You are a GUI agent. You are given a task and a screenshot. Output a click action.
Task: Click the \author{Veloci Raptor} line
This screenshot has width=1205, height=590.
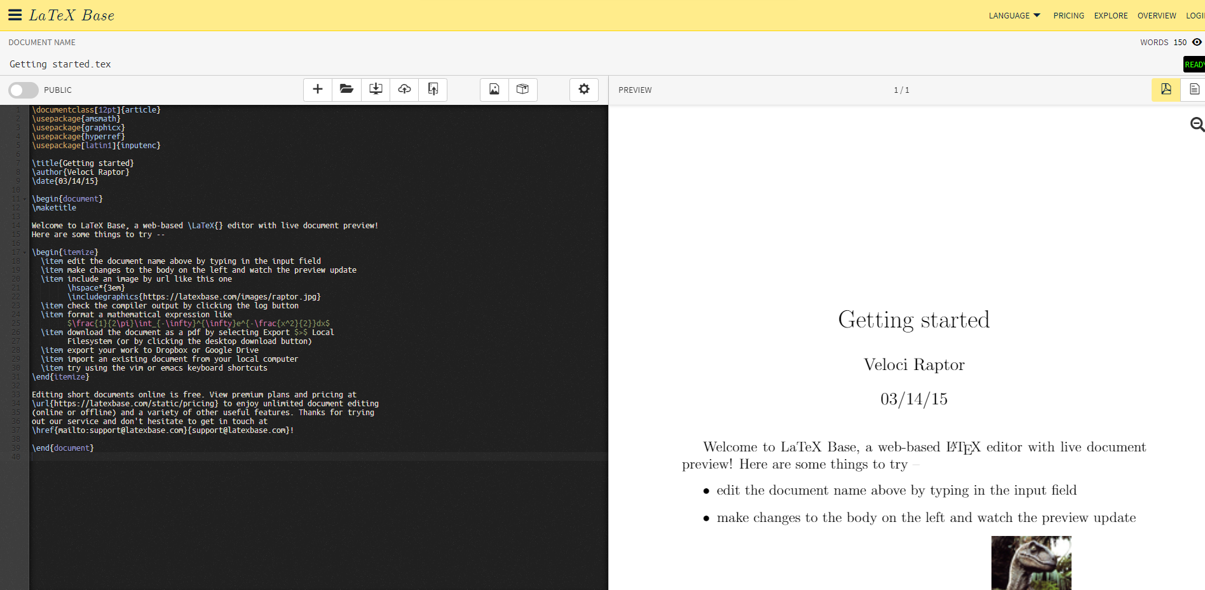[x=81, y=172]
